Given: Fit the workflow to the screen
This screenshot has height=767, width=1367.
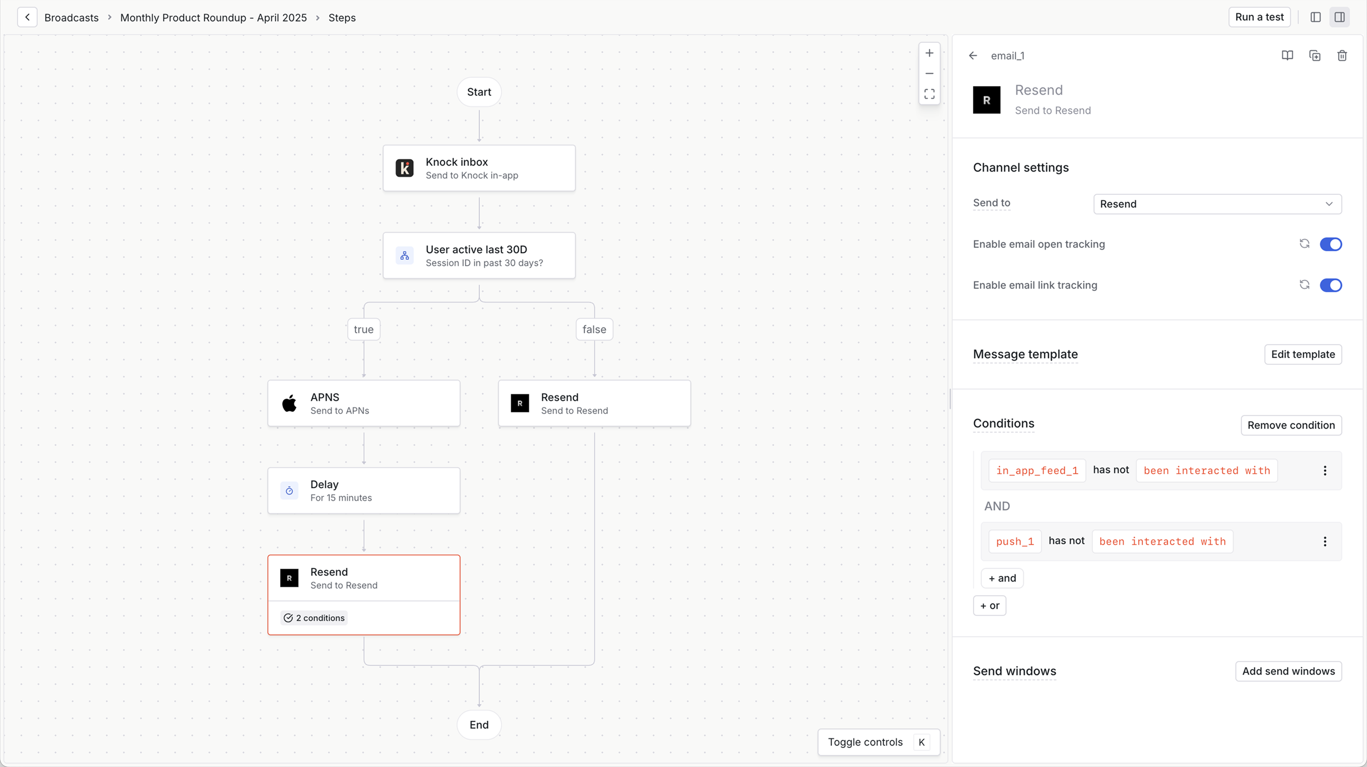Looking at the screenshot, I should coord(929,94).
